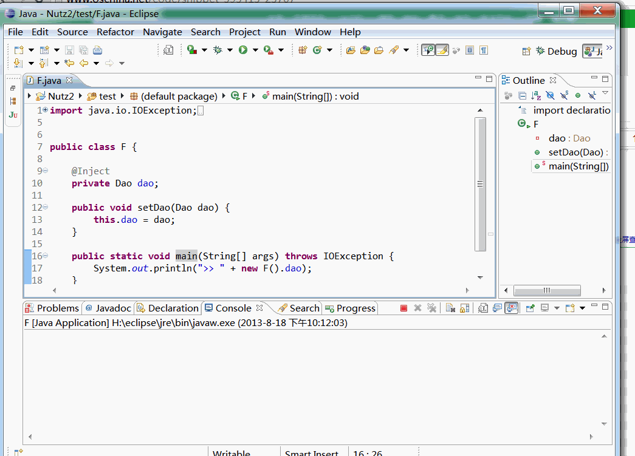Click the New Java Class icon

coord(317,50)
